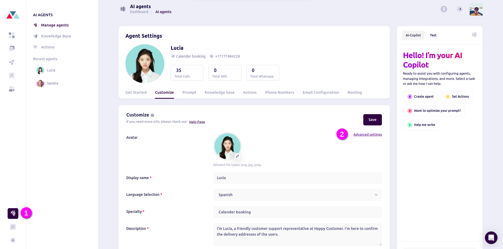Select the AI agents sidebar icon
503x249 pixels.
coord(13,213)
